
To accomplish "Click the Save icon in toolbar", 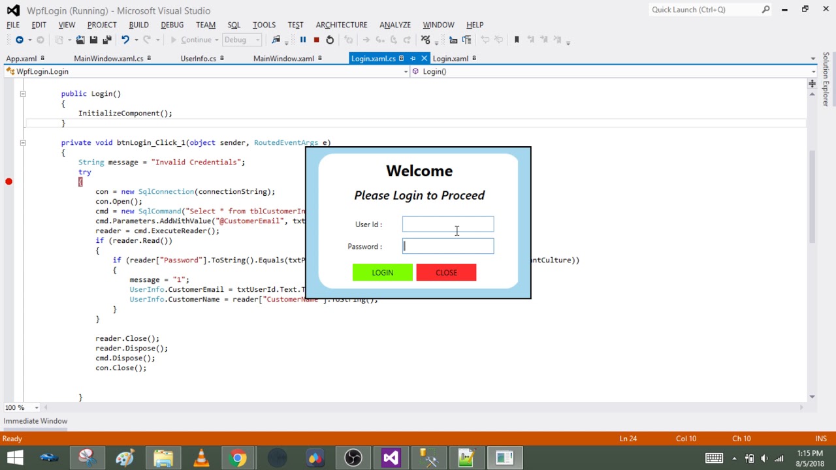I will pyautogui.click(x=93, y=40).
